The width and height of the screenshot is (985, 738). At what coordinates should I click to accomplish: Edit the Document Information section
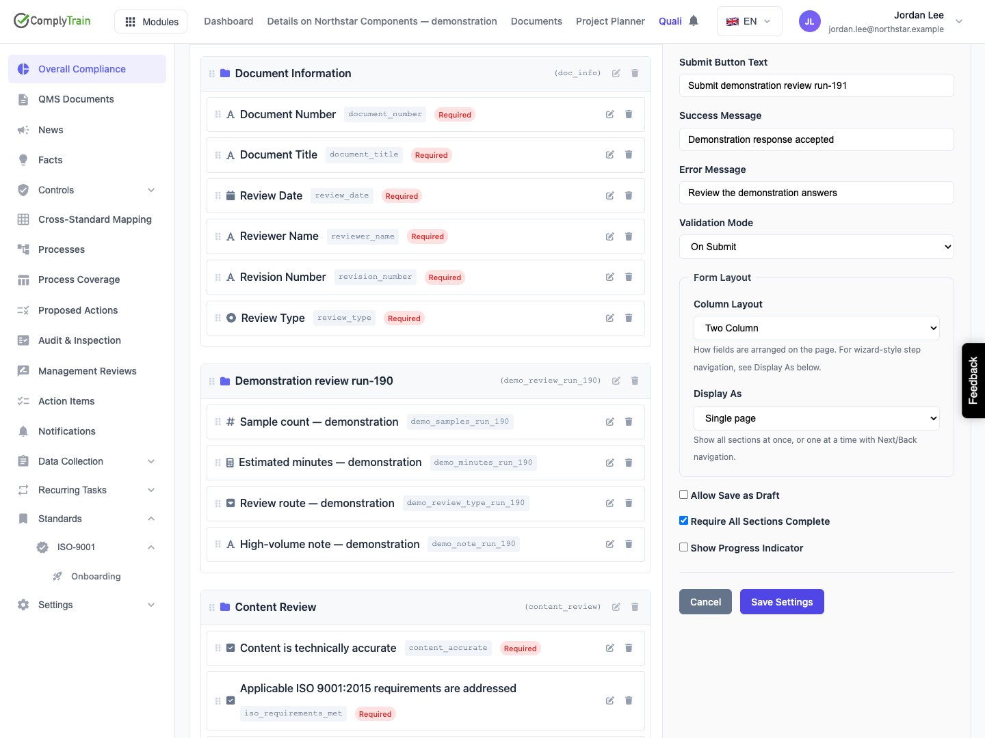coord(616,73)
